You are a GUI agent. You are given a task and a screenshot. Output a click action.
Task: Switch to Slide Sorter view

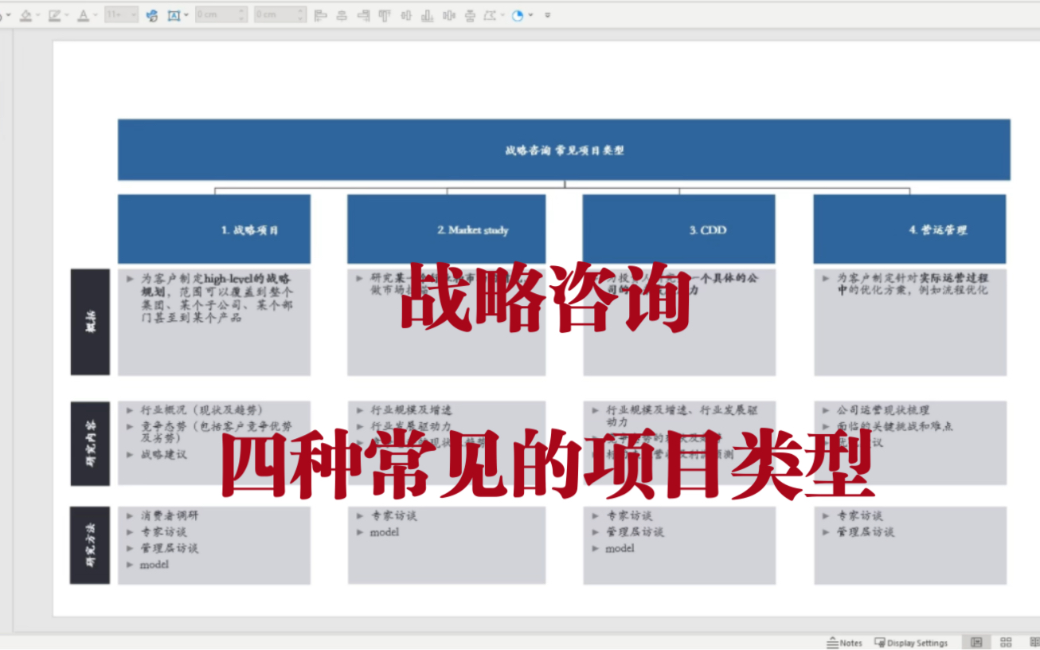pos(1006,642)
